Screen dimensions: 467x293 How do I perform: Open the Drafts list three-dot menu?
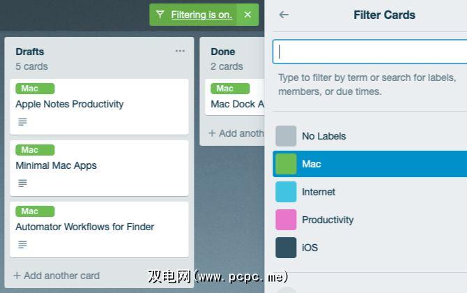[x=180, y=51]
